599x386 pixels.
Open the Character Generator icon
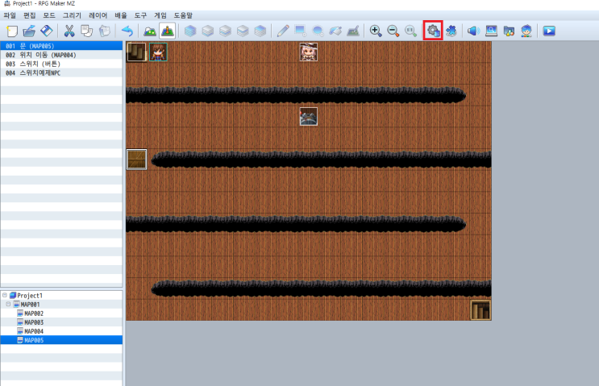point(526,31)
